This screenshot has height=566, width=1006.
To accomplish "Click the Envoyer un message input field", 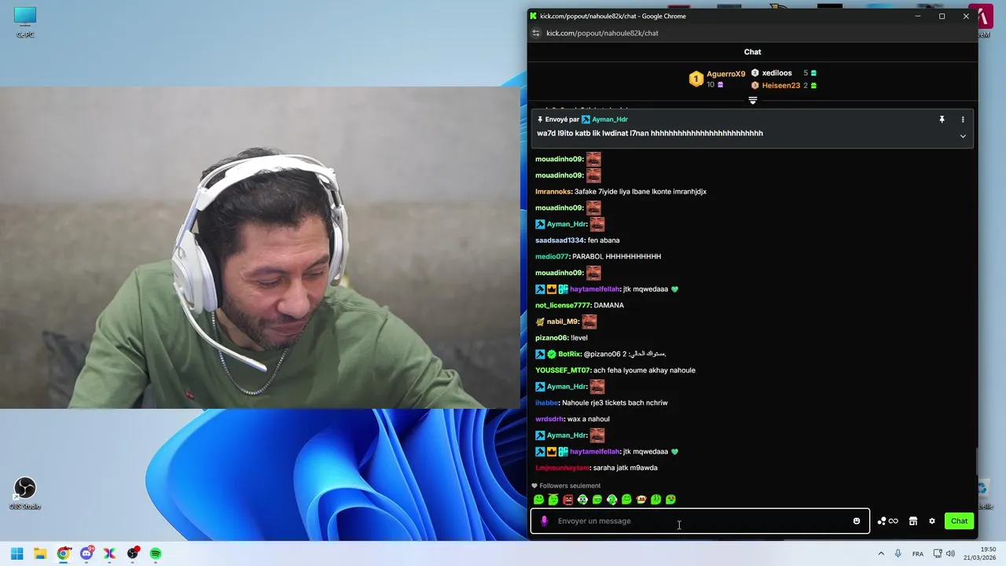I will tap(699, 521).
